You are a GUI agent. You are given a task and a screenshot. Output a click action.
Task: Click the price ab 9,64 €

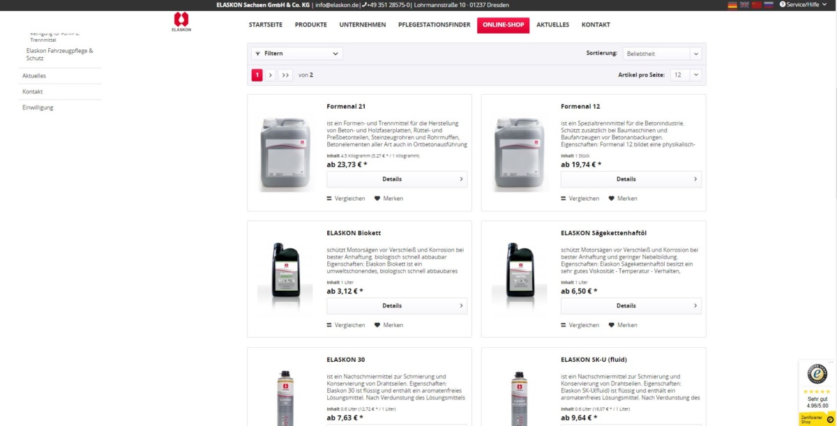[x=579, y=418]
